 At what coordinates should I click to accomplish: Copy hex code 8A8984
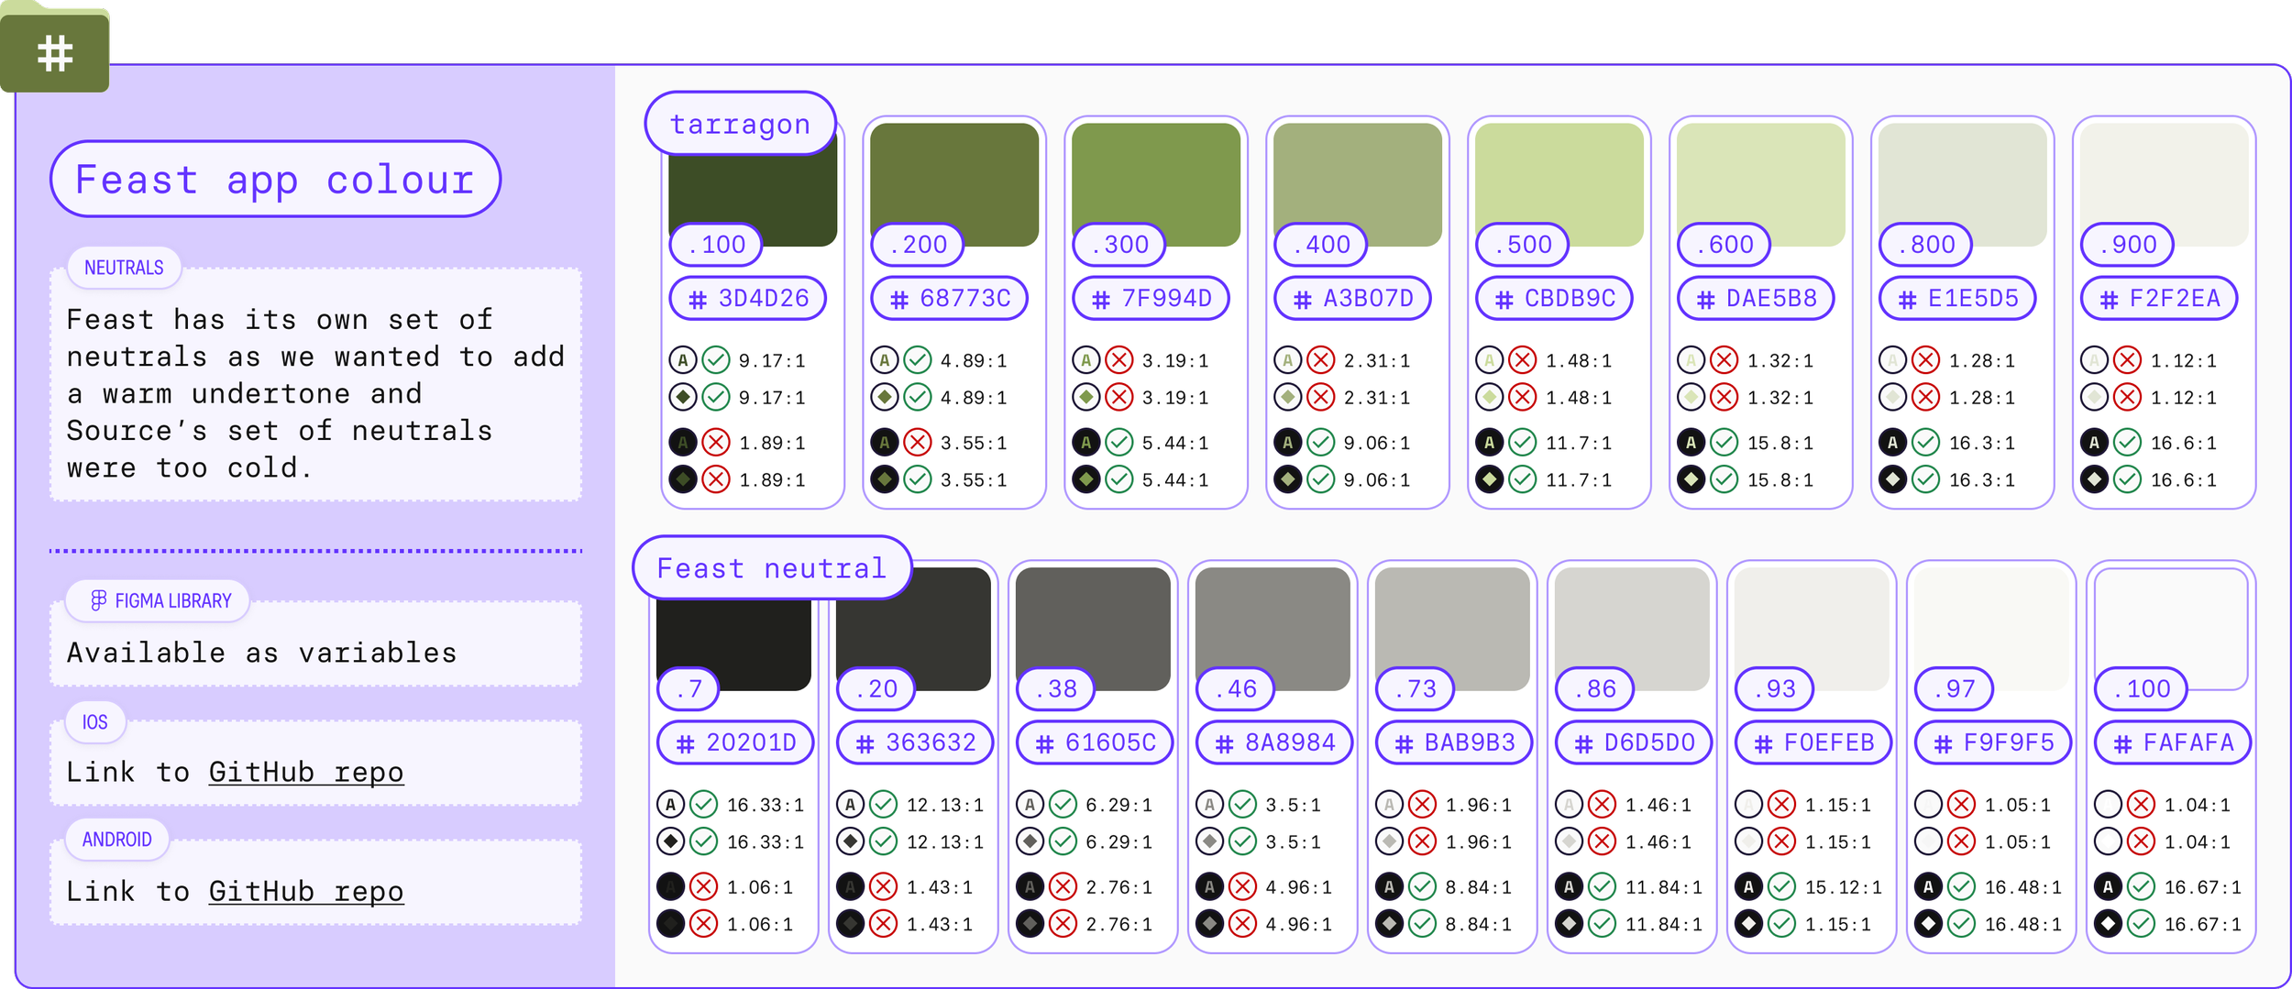(1274, 742)
